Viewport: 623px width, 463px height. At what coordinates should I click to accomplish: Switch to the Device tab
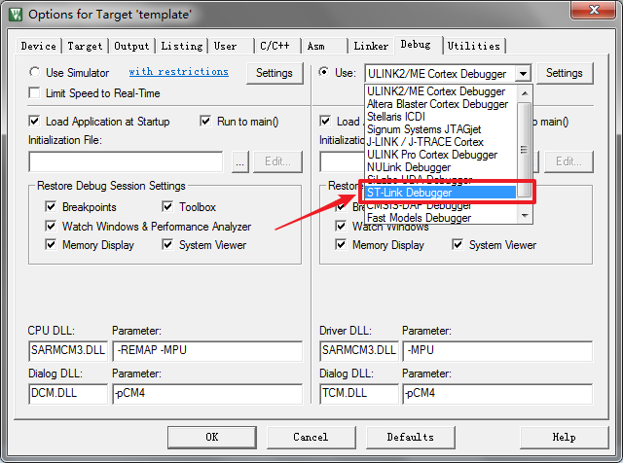click(39, 46)
